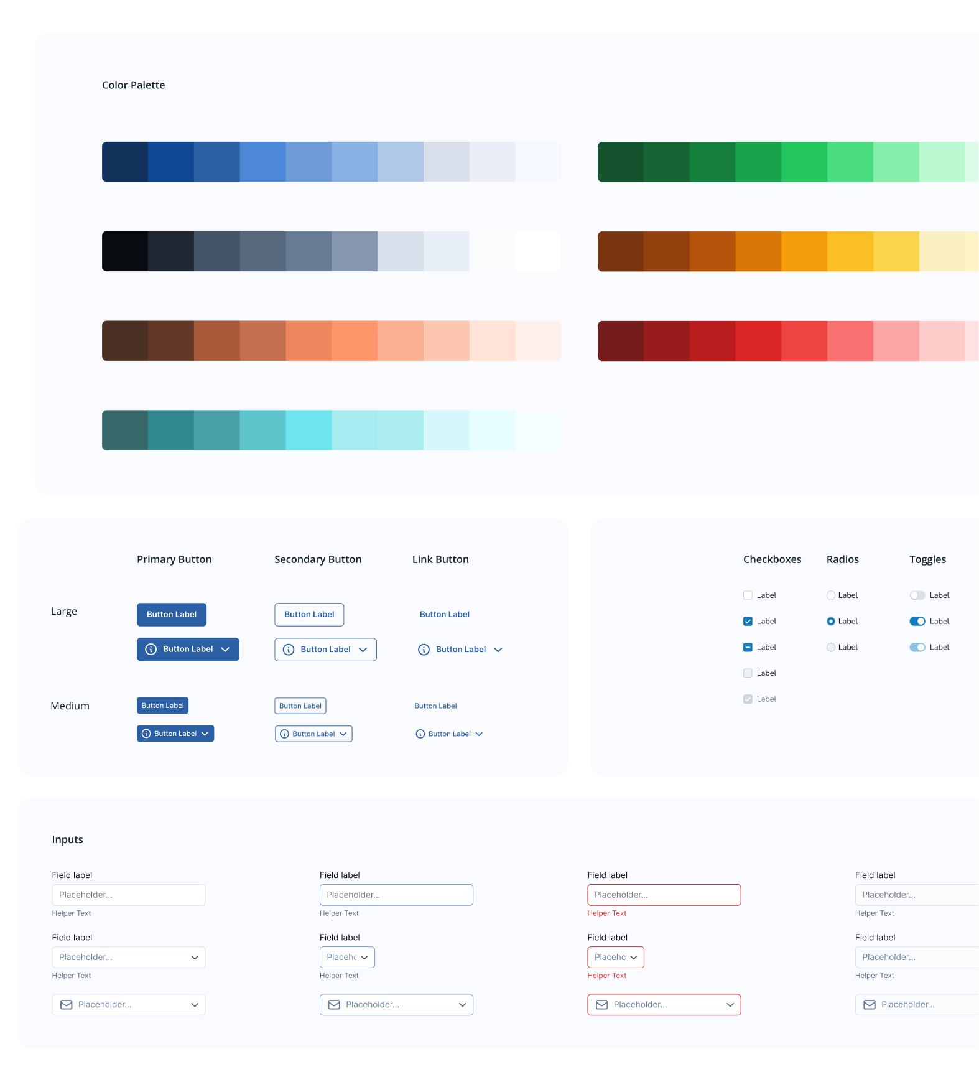This screenshot has width=979, height=1087.
Task: Click the Inputs section heading
Action: coord(67,840)
